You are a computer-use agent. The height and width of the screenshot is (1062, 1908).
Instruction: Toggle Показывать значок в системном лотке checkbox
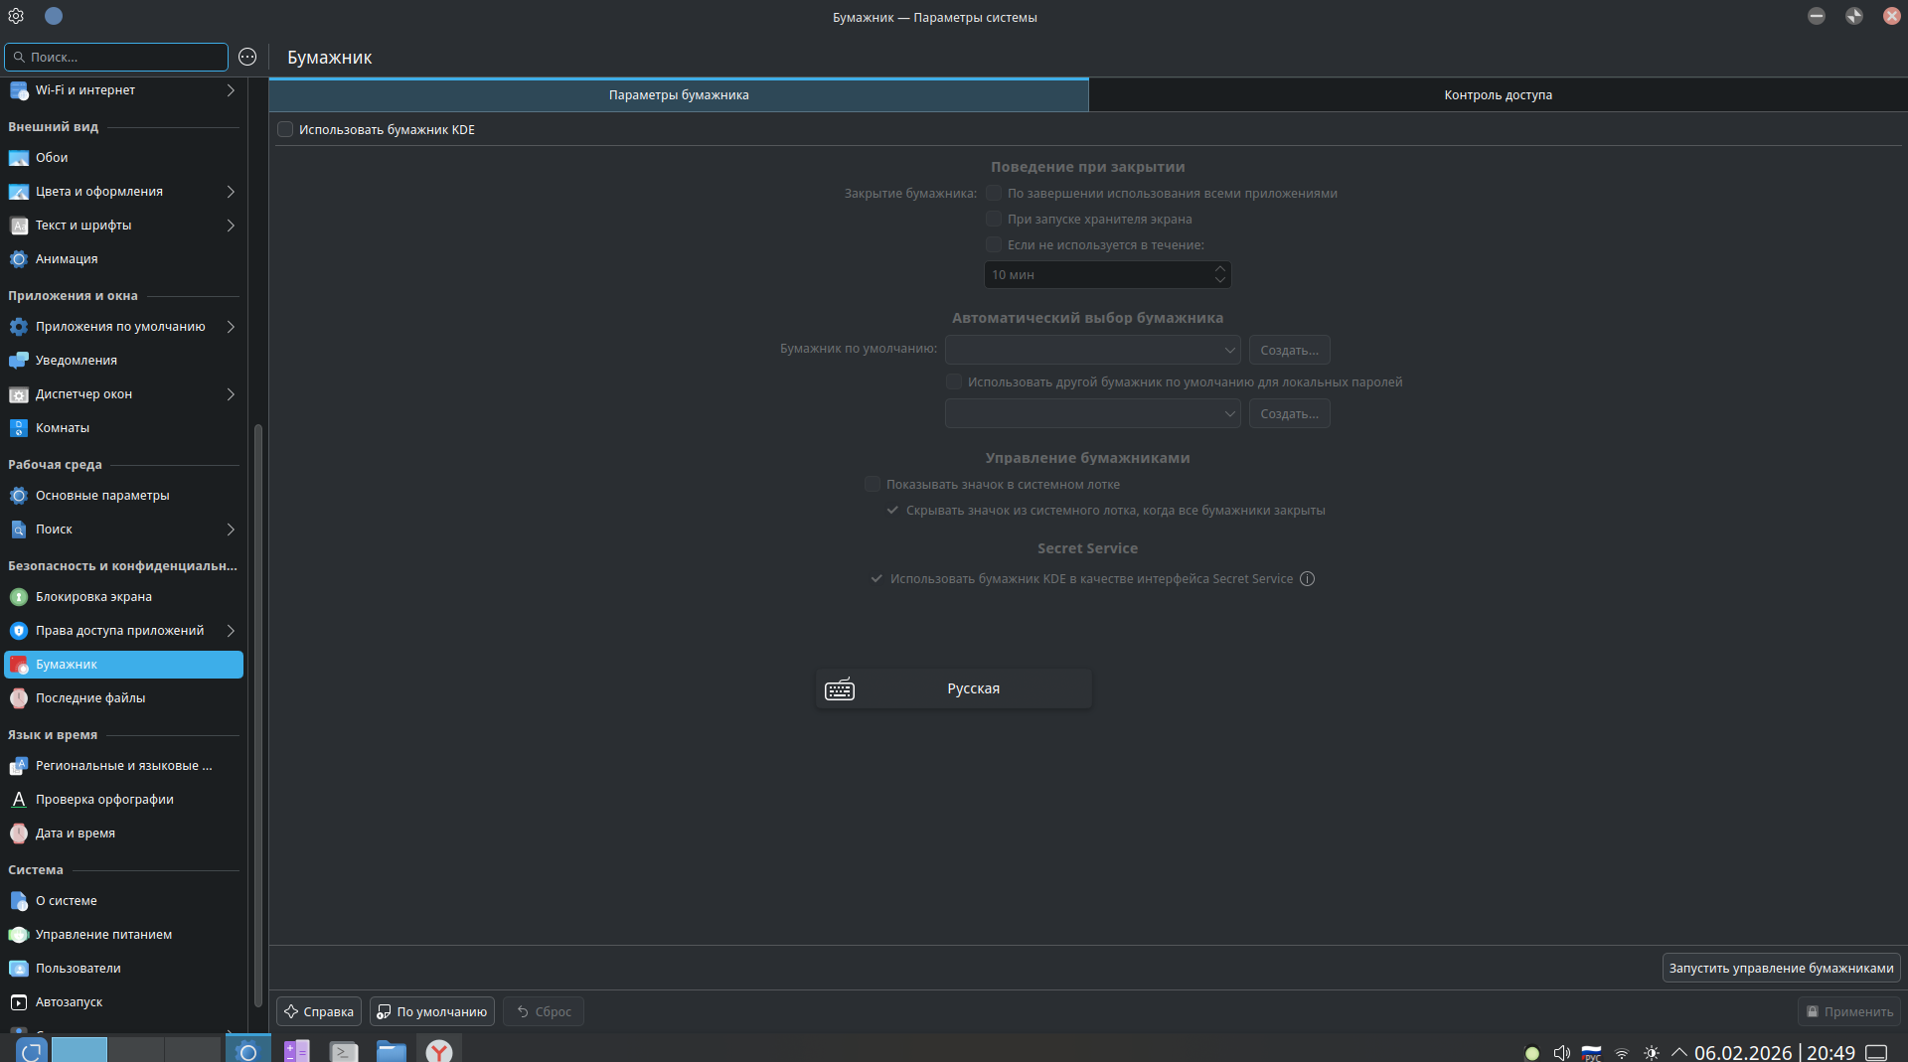tap(873, 485)
